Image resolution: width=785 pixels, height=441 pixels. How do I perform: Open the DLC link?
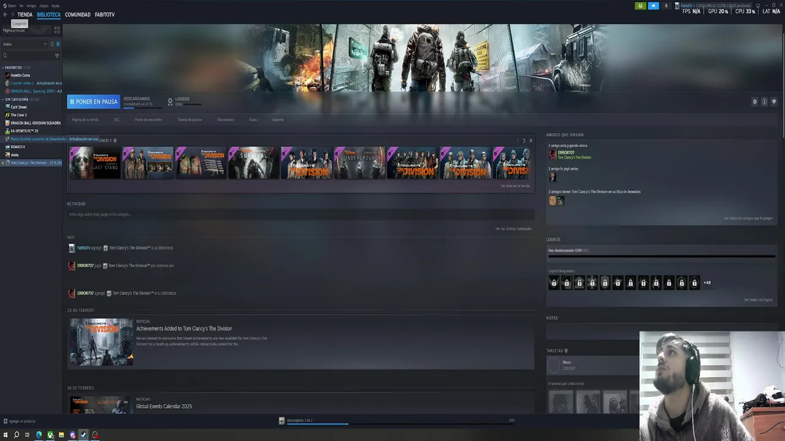click(x=117, y=120)
